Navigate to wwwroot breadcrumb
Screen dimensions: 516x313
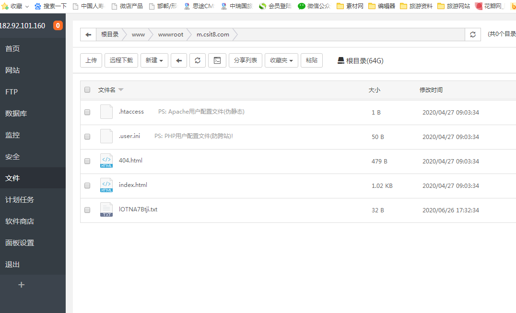click(170, 35)
